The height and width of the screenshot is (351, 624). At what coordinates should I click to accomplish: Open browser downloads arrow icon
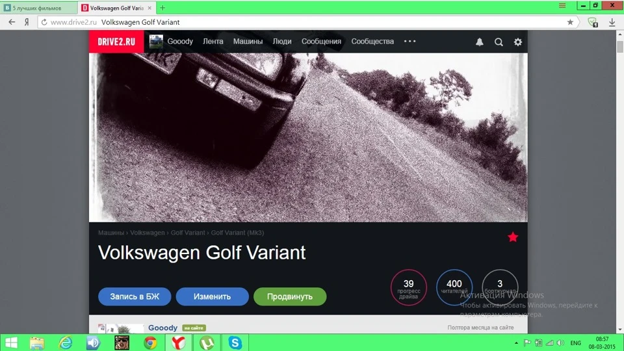(612, 22)
